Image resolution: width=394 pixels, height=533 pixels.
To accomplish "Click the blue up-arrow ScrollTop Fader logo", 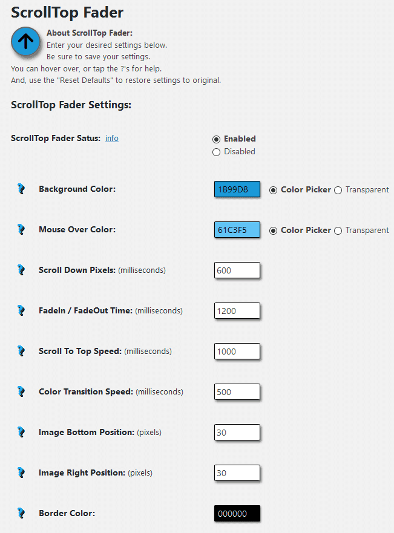I will pyautogui.click(x=25, y=42).
